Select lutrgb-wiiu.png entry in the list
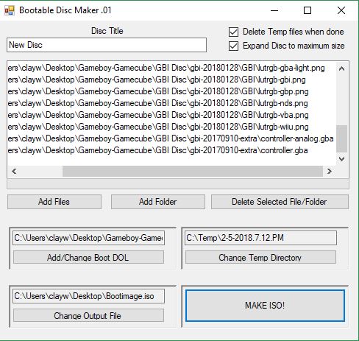 (158, 127)
